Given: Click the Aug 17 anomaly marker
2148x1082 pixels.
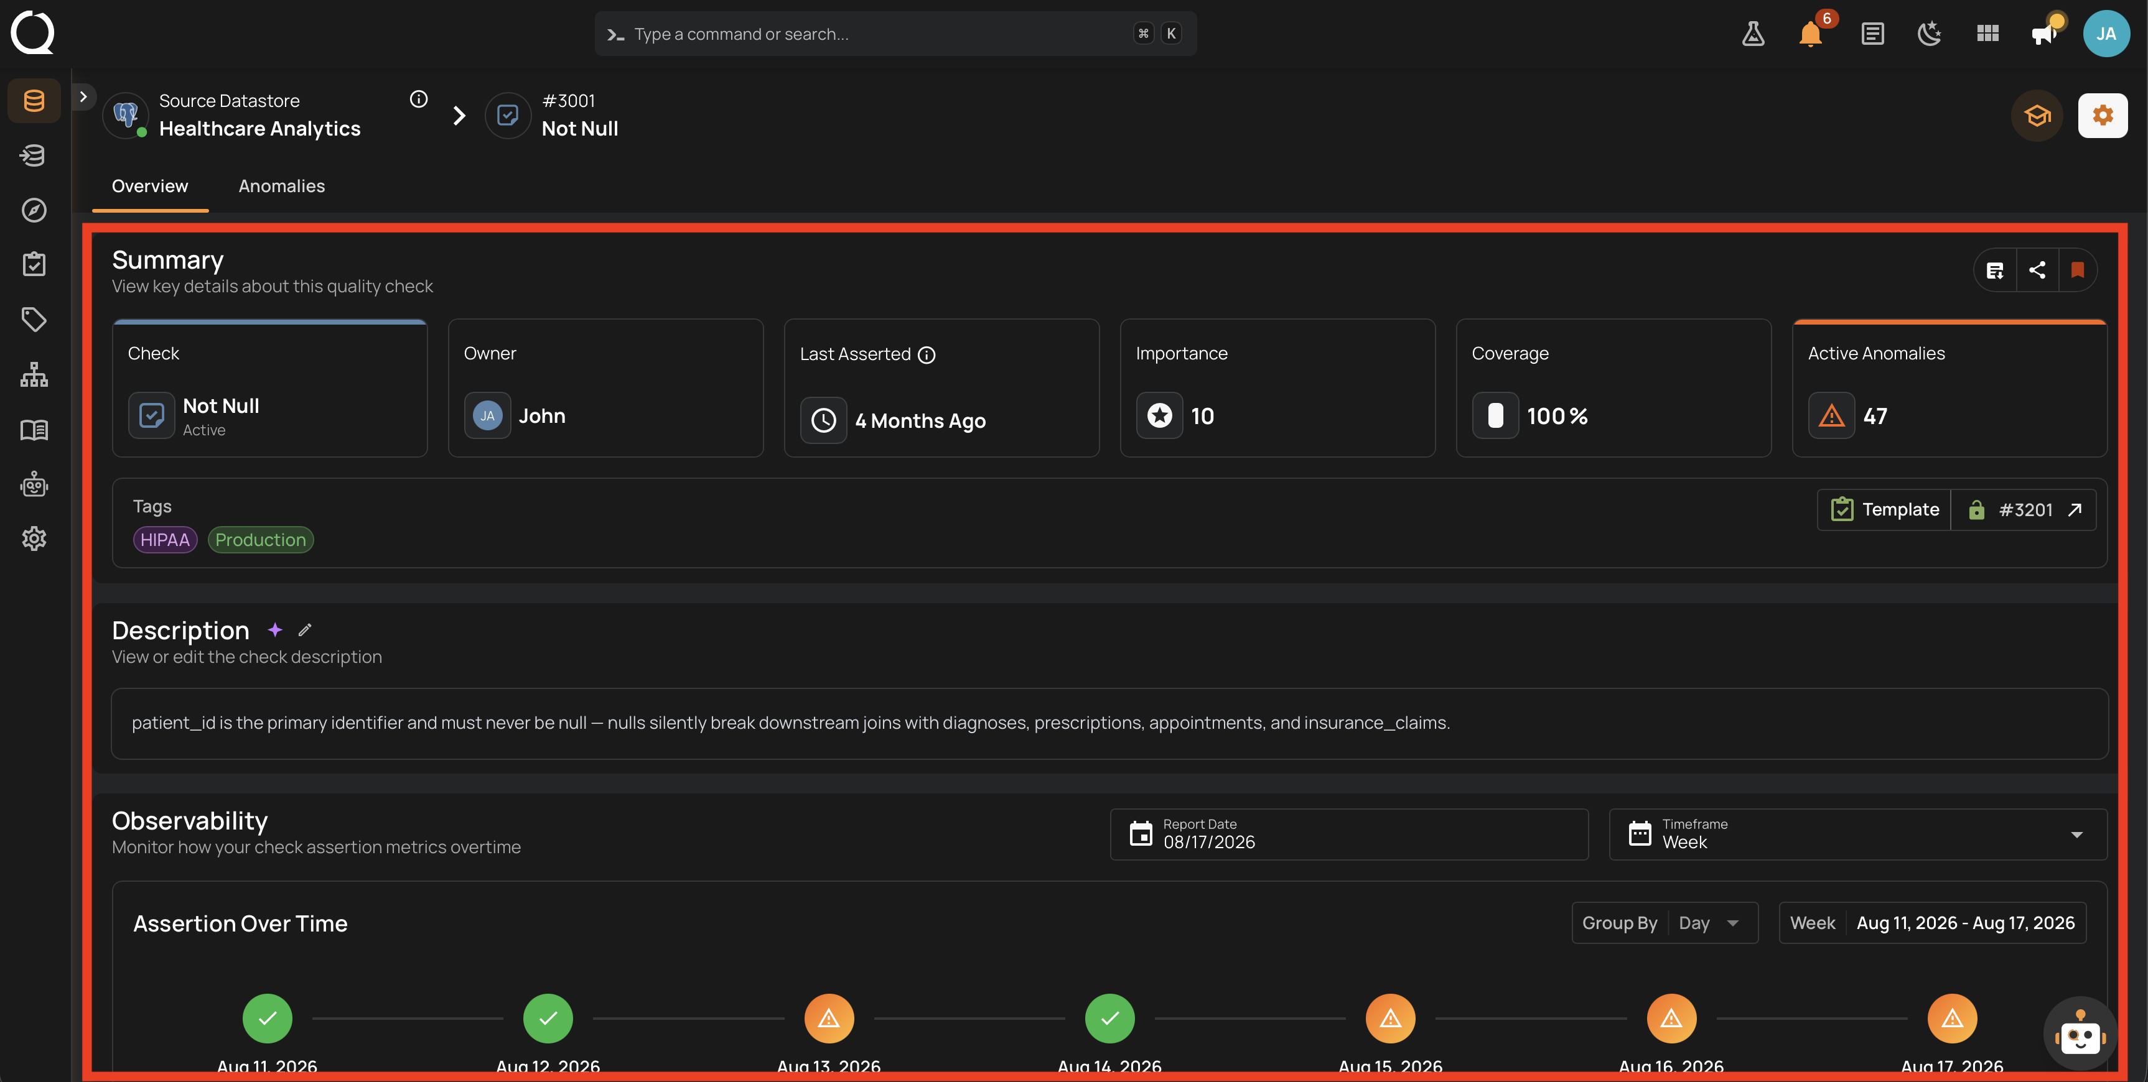Looking at the screenshot, I should [1952, 1018].
